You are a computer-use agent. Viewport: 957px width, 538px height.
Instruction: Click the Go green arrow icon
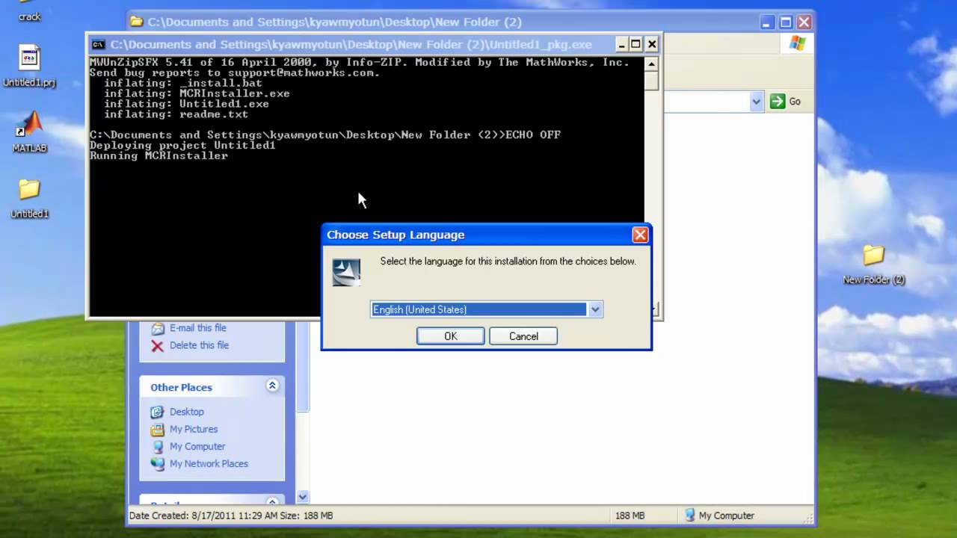click(x=778, y=101)
